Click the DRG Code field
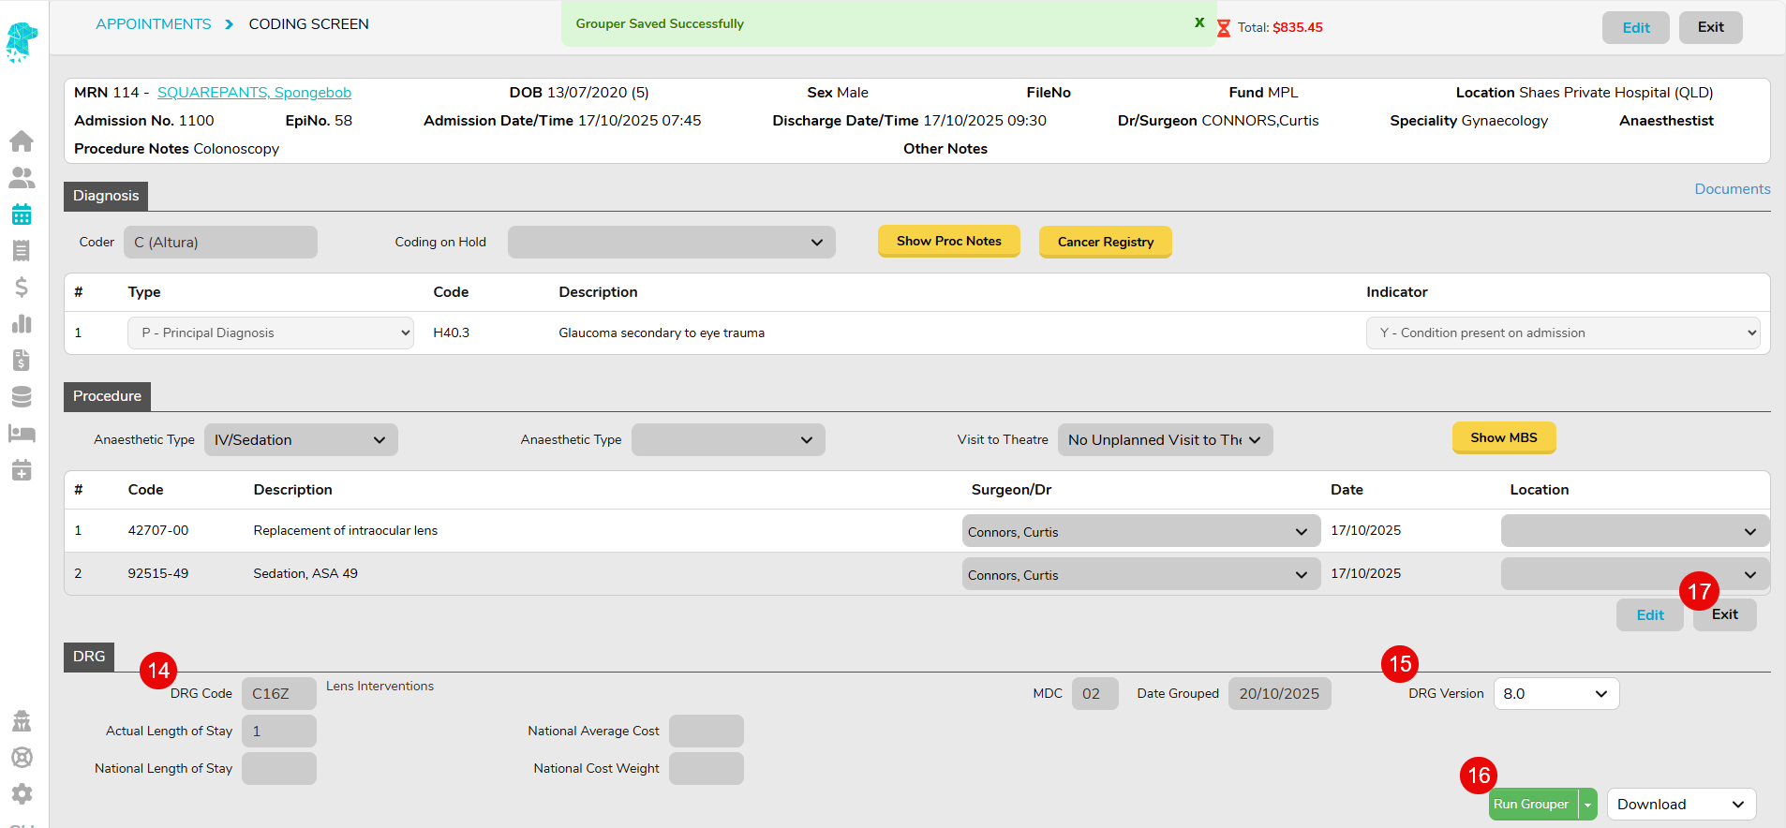 279,694
